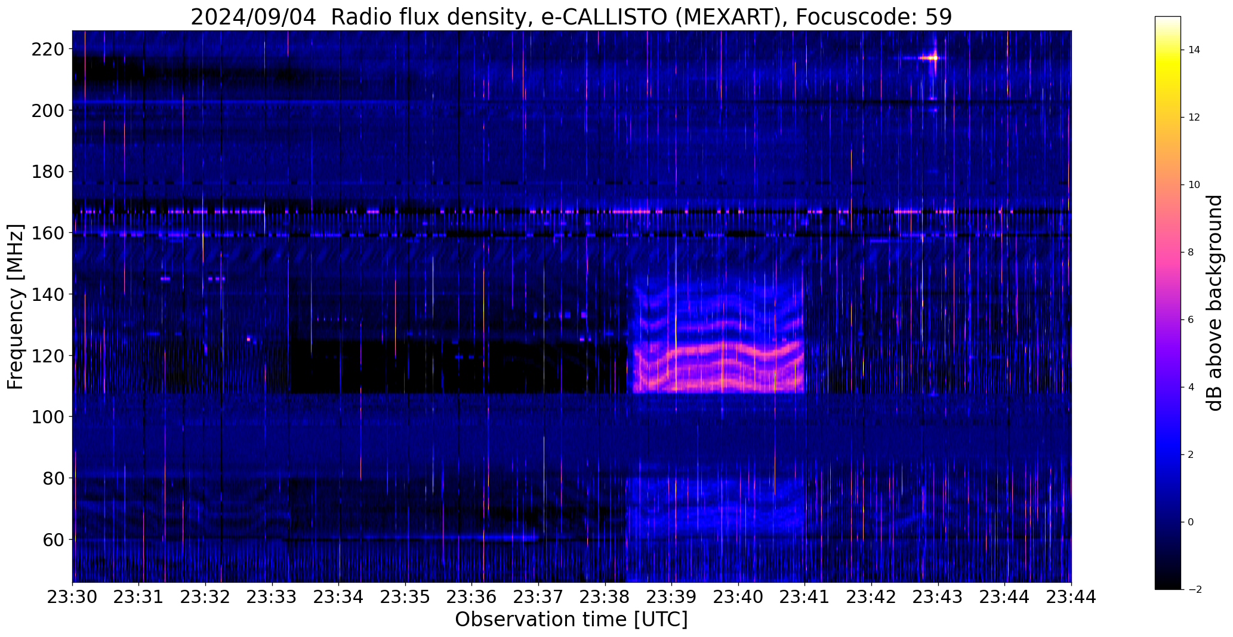Click the faint burst region near 70 MHz at 23:39

pos(716,507)
